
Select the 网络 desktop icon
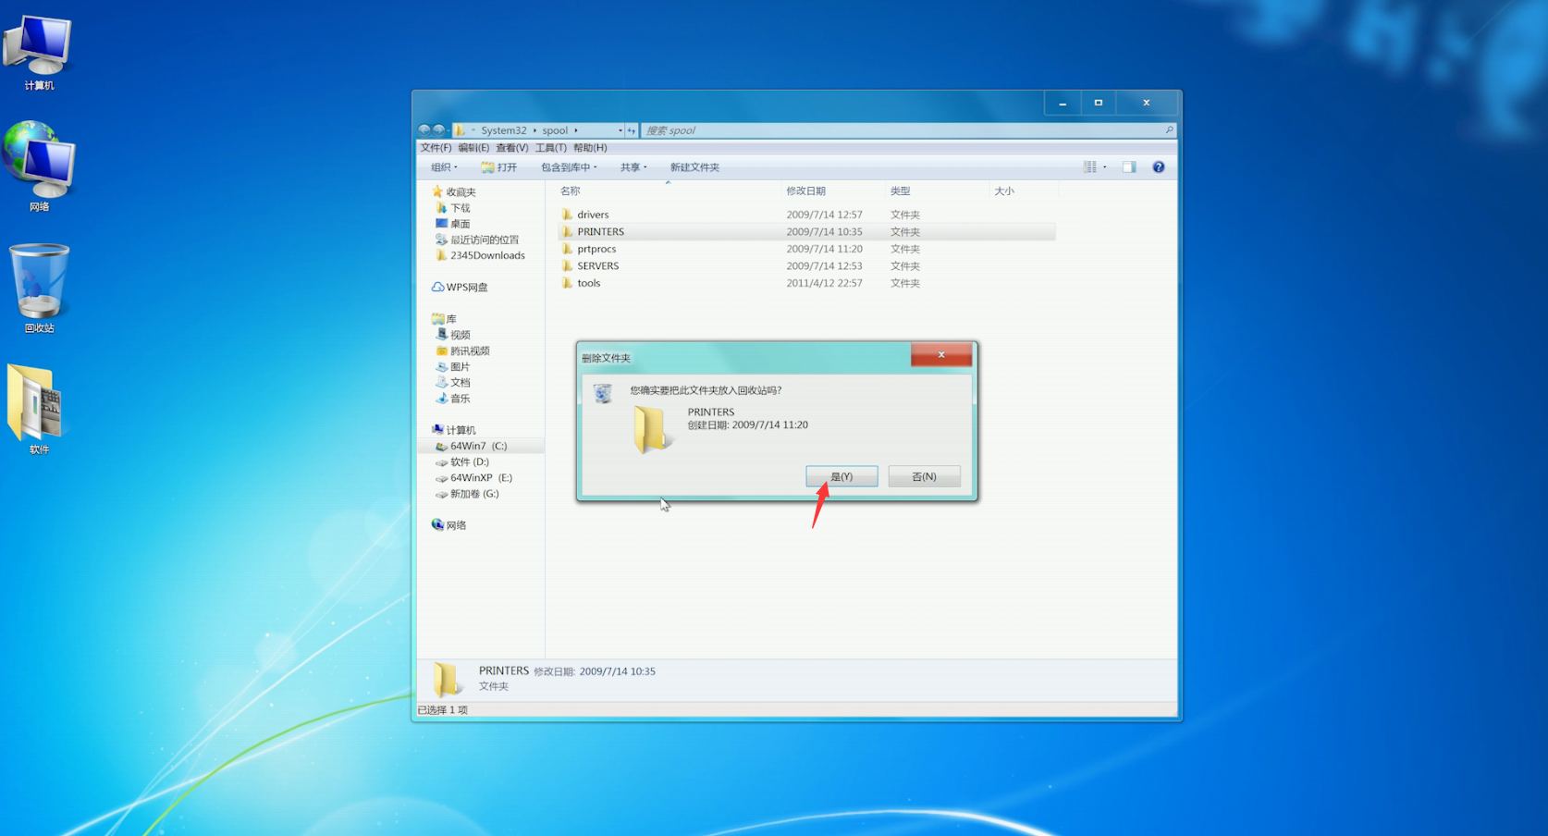39,166
